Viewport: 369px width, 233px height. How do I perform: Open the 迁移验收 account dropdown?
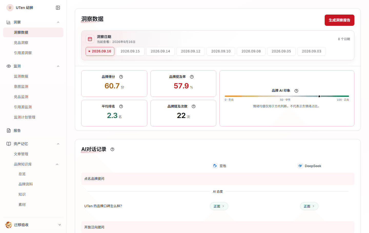click(60, 225)
